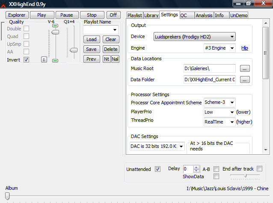Click the Delay value field
Screen dimensions: 273x203
point(188,169)
